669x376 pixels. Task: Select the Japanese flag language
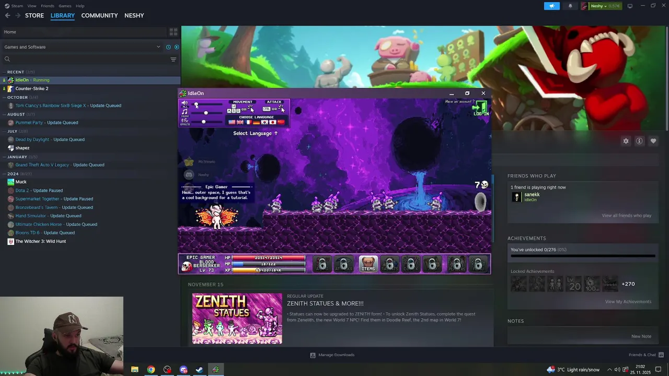point(273,122)
